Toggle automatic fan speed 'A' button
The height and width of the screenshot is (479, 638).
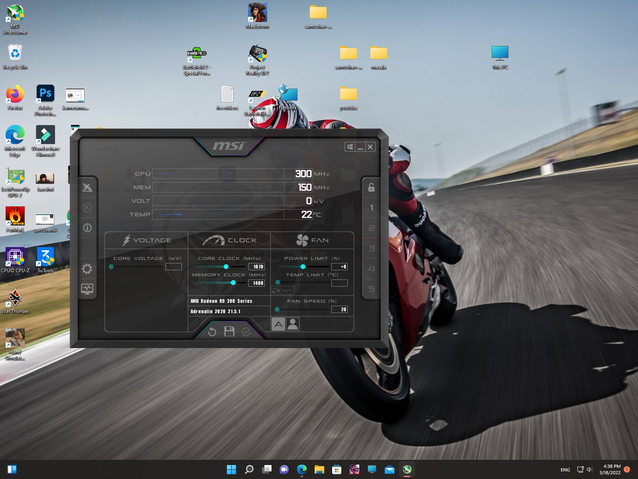(278, 324)
